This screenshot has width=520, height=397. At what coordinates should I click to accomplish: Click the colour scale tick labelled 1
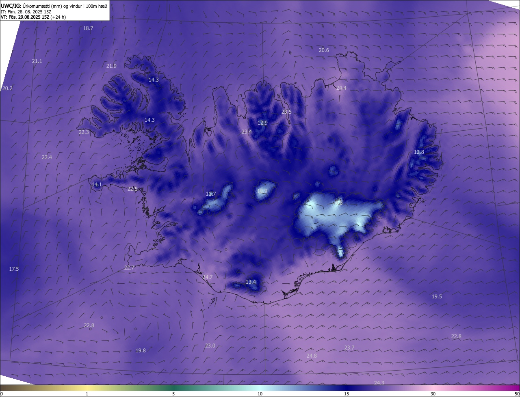(x=87, y=394)
